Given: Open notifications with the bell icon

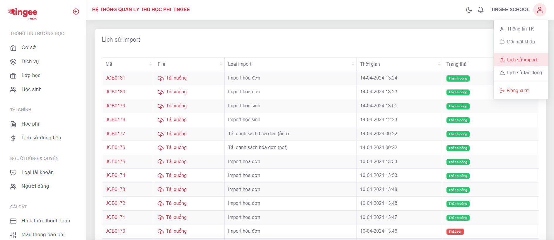Looking at the screenshot, I should (480, 10).
